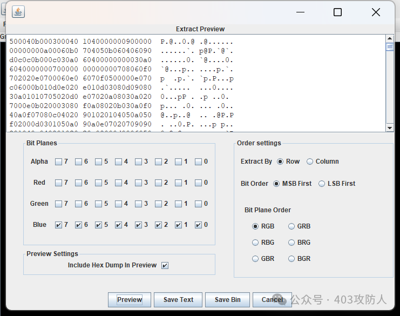Check the Alpha 0 bit plane box
400x316 pixels.
(198, 162)
